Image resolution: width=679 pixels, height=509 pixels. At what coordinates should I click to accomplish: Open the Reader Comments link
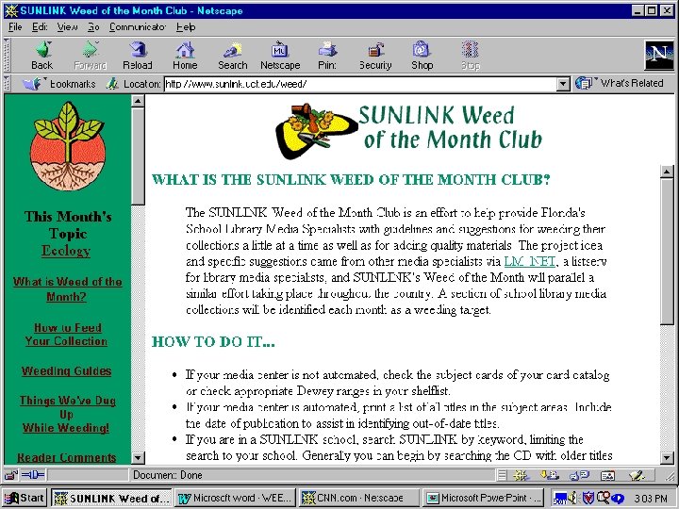pyautogui.click(x=67, y=457)
